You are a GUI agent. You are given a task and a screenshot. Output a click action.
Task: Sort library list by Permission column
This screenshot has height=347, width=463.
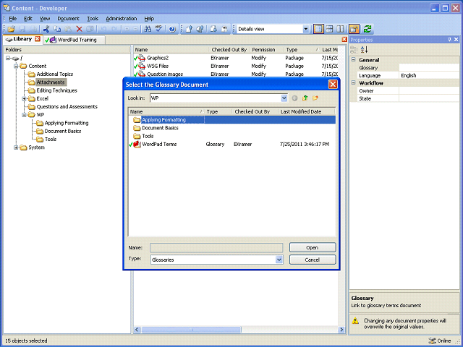267,50
